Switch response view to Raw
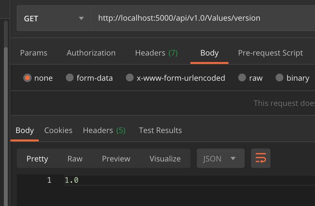 75,159
